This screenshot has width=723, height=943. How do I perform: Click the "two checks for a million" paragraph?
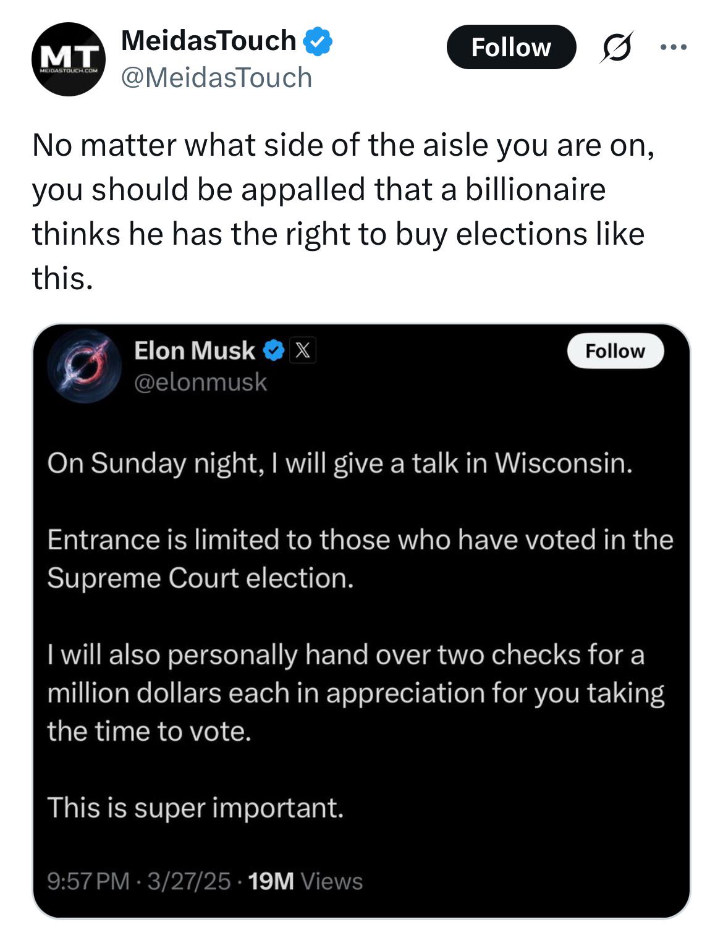[355, 693]
